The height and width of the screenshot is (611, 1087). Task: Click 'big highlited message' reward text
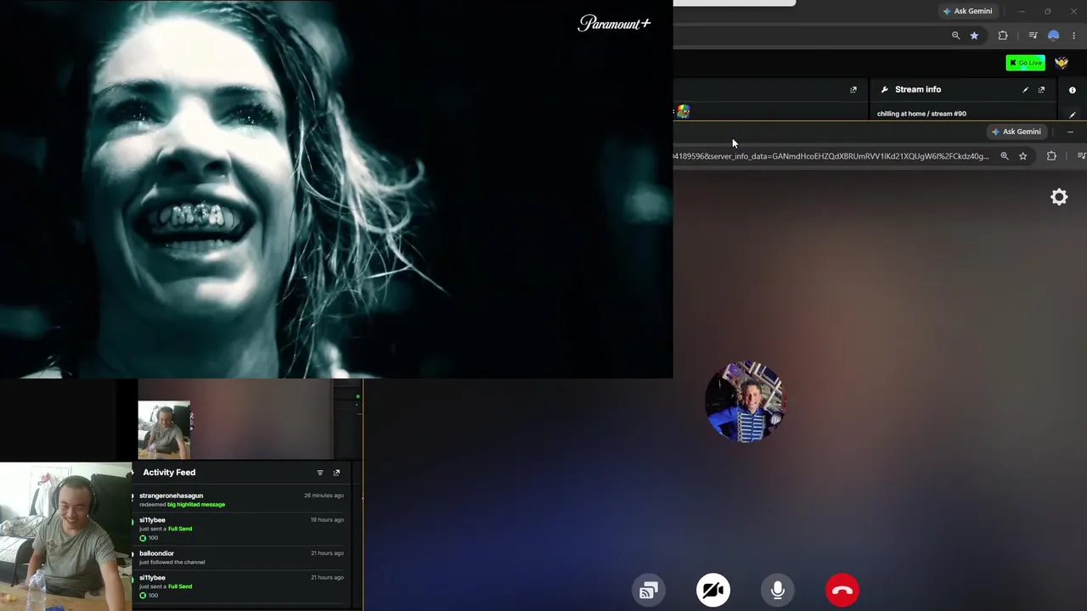(x=196, y=505)
